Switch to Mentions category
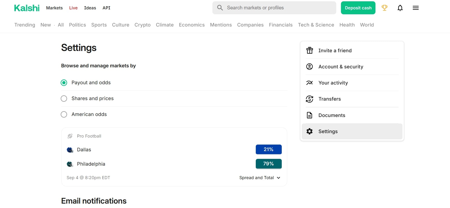The width and height of the screenshot is (450, 208). point(221,25)
